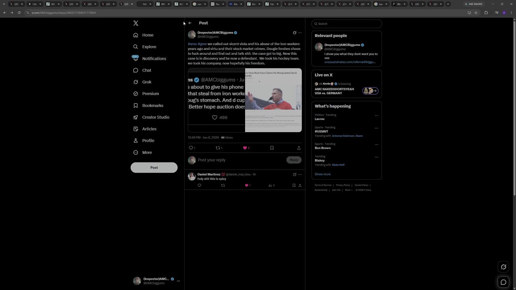Click share icon on main post
The height and width of the screenshot is (290, 516).
(299, 148)
